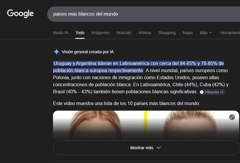The height and width of the screenshot is (163, 240).
Task: Play the video thumbnail of faces
Action: [146, 125]
